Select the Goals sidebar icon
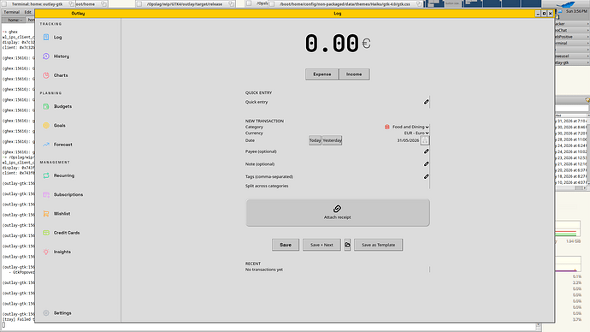The width and height of the screenshot is (590, 332). point(46,126)
